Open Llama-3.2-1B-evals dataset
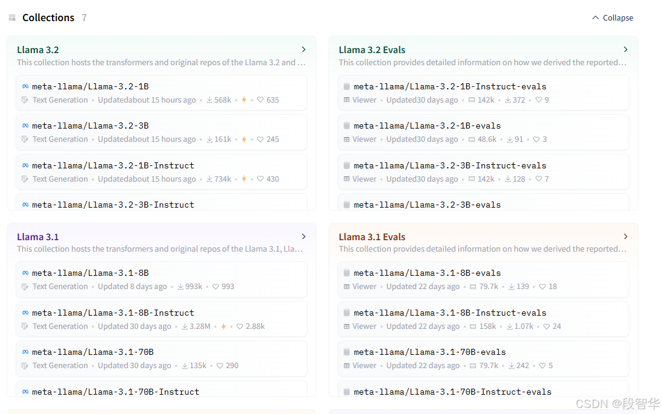This screenshot has height=414, width=662. 483,132
